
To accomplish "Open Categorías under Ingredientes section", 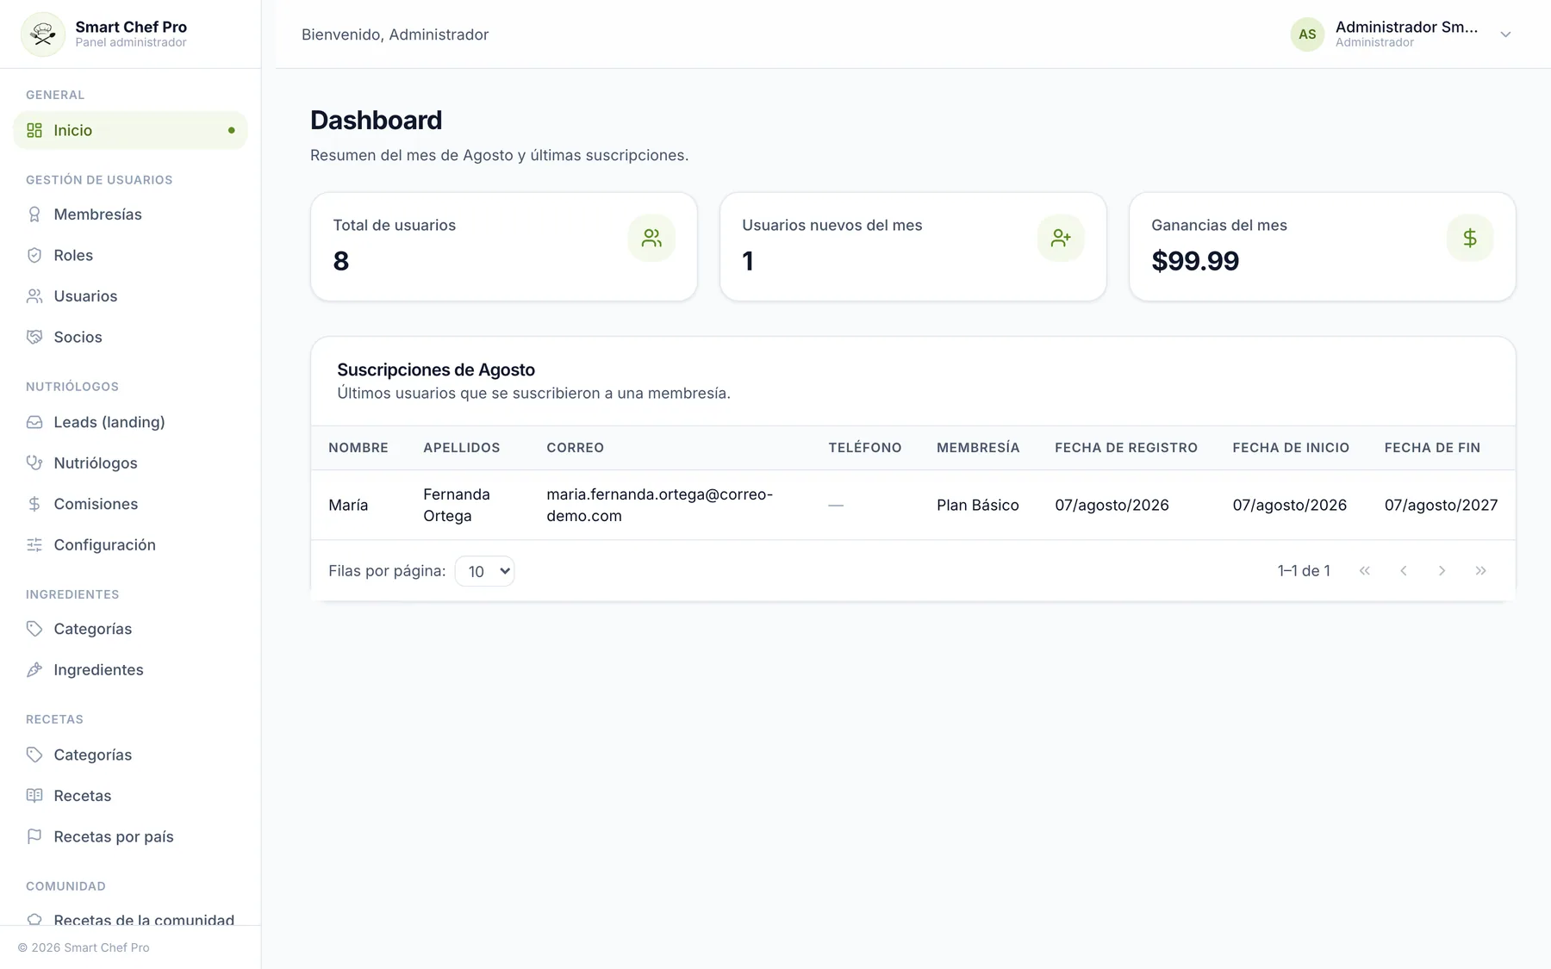I will [130, 629].
